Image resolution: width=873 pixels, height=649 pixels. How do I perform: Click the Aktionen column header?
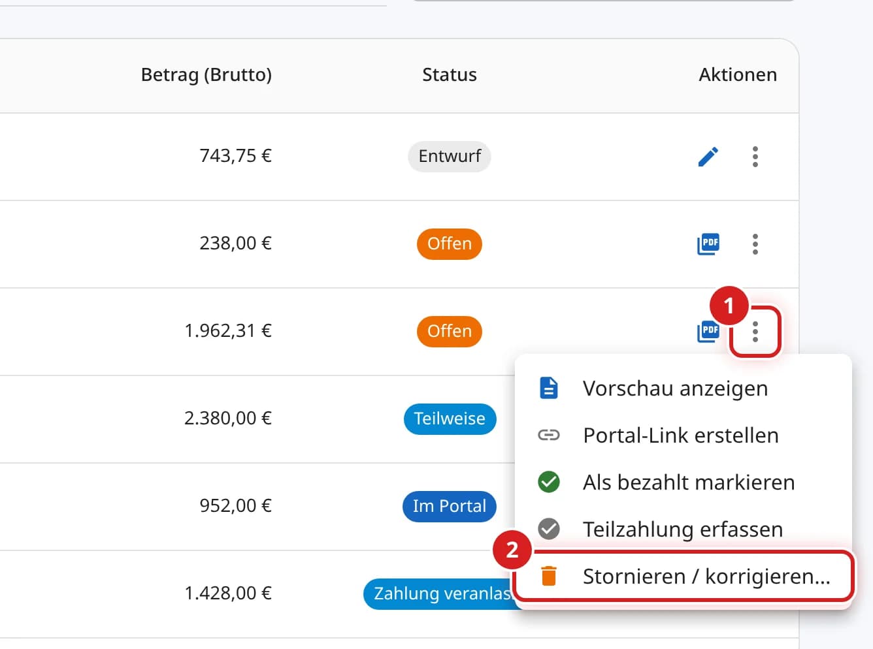pyautogui.click(x=738, y=75)
